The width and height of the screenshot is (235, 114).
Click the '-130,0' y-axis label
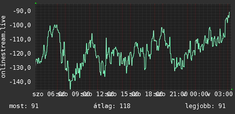pyautogui.click(x=20, y=68)
